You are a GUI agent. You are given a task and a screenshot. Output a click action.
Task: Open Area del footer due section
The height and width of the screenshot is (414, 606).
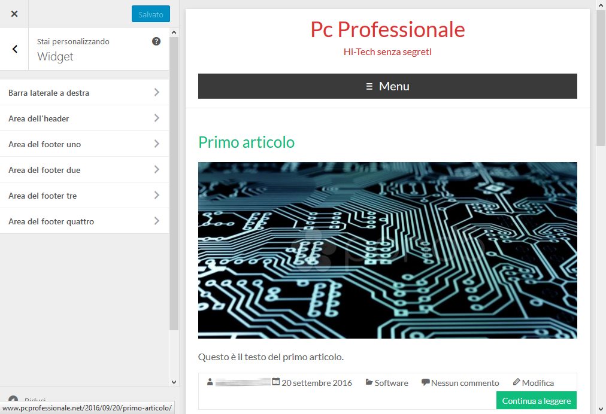(84, 170)
